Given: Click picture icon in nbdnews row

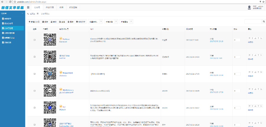Looking at the screenshot, I should click(x=261, y=72).
